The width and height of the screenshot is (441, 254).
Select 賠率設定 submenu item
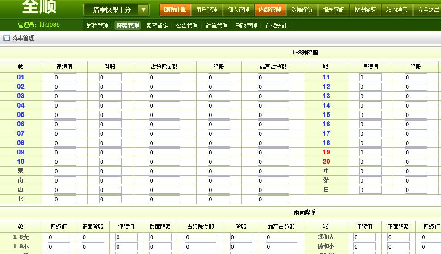pos(157,26)
